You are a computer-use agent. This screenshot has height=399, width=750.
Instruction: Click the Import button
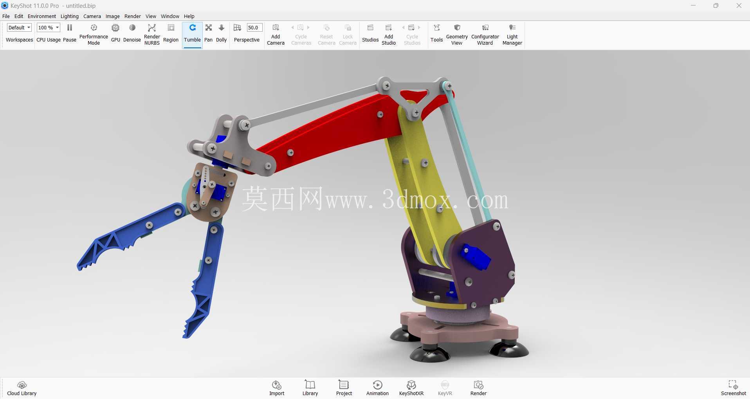[277, 388]
